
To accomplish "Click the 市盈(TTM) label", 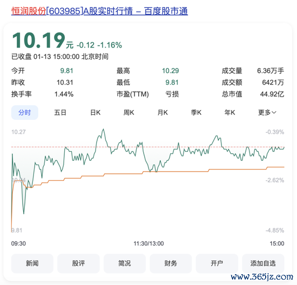I will pyautogui.click(x=133, y=94).
